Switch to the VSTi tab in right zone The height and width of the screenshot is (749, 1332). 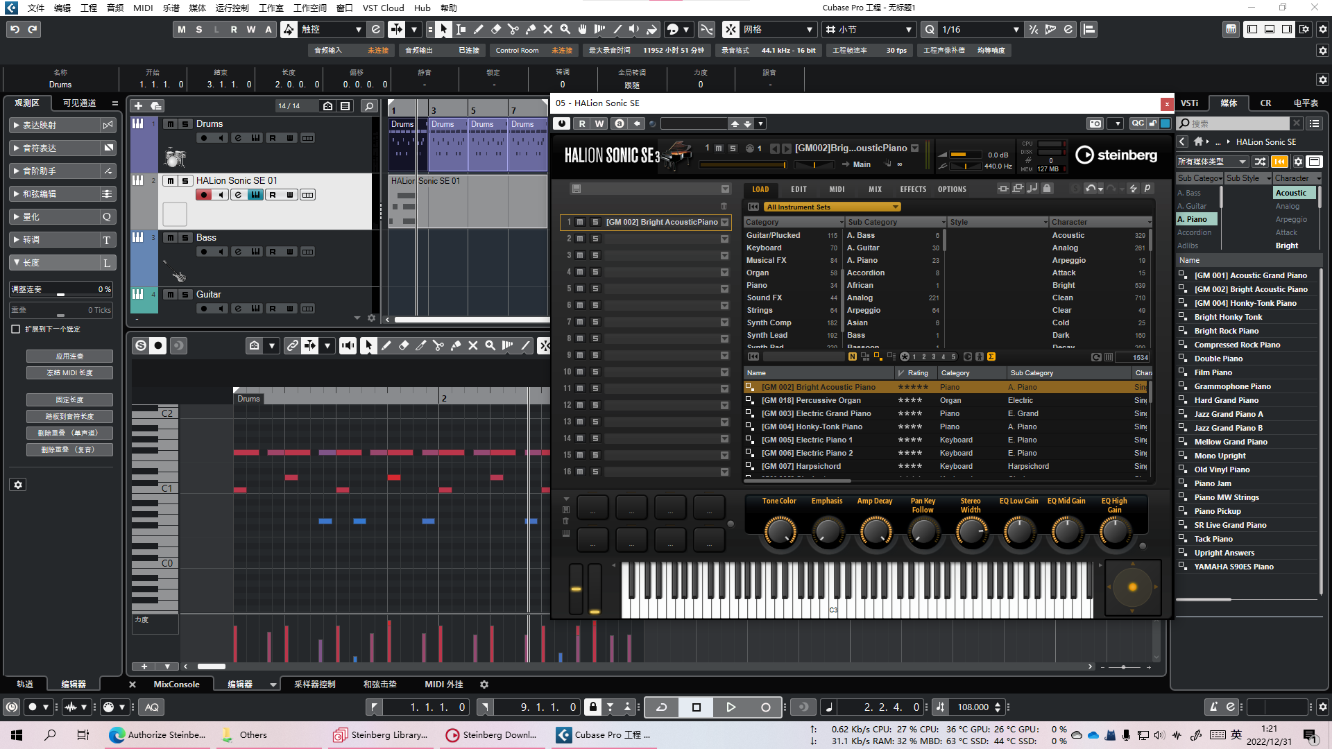click(1190, 103)
